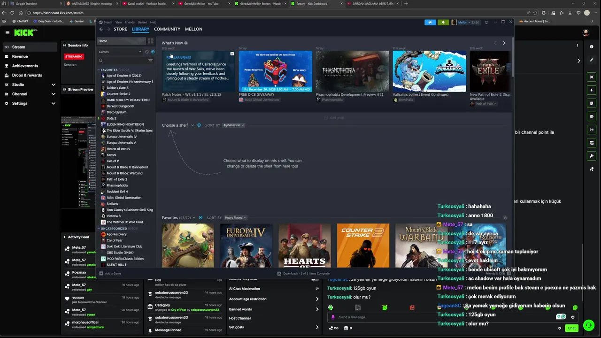Open Achievements in Kick sidebar
The image size is (601, 338).
coord(25,66)
